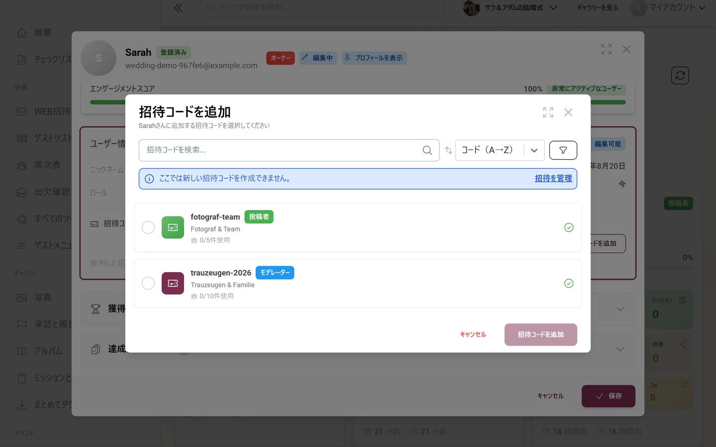
Task: Click the 0/10件使用 usage text
Action: pyautogui.click(x=216, y=296)
